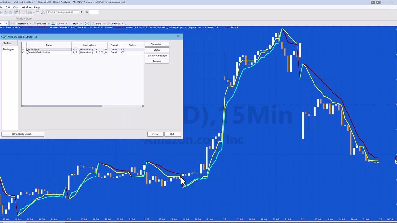Viewport: 397px width, 223px height.
Task: Click the blue linked-windows icon beside Style
Action: click(87, 24)
